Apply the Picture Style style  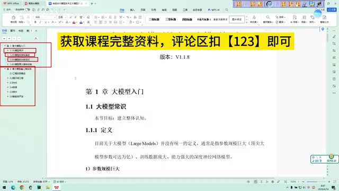click(x=237, y=20)
